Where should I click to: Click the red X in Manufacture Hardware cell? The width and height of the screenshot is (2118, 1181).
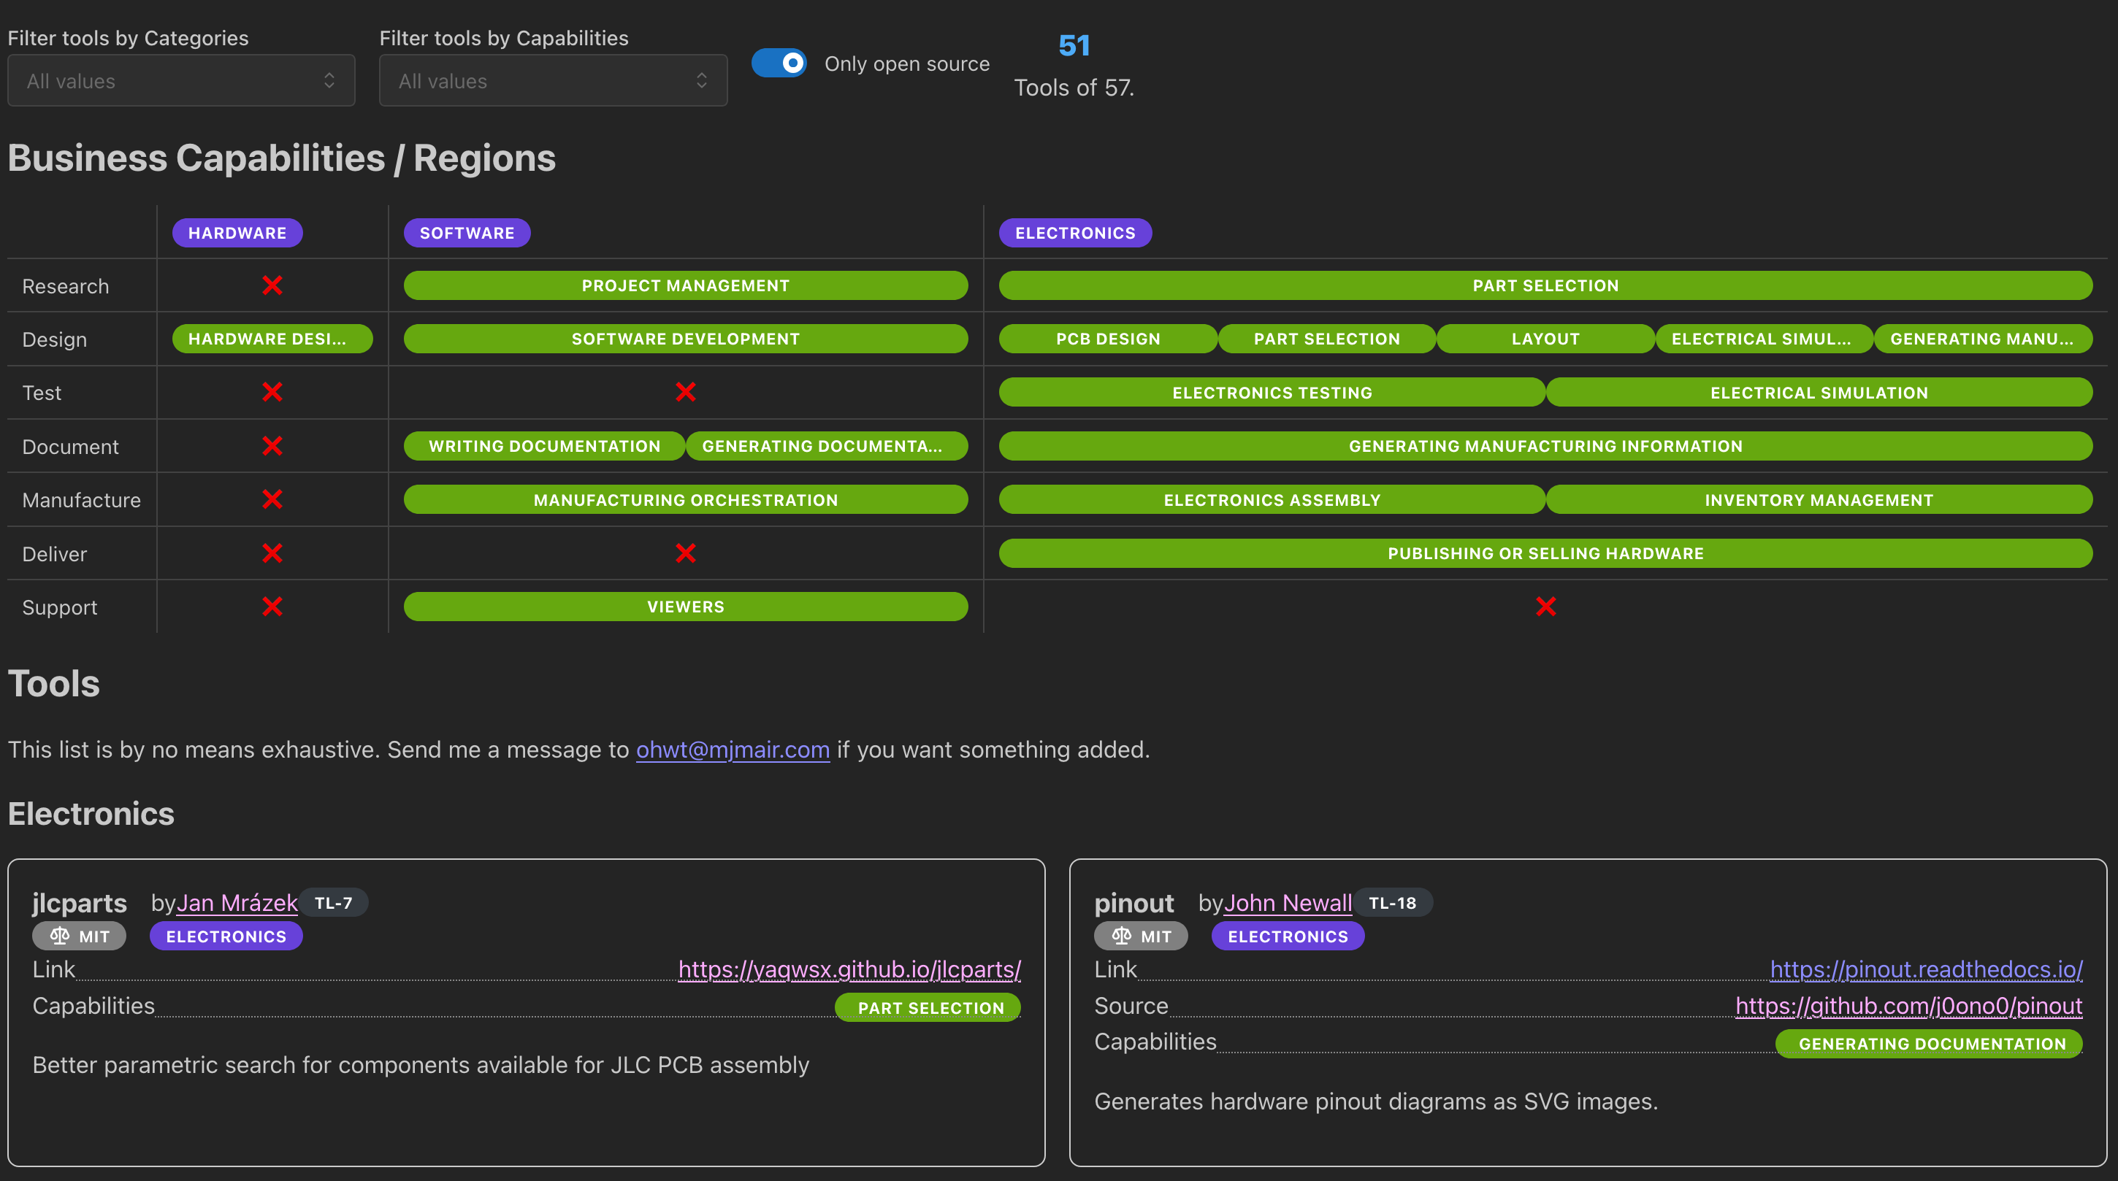click(x=272, y=499)
